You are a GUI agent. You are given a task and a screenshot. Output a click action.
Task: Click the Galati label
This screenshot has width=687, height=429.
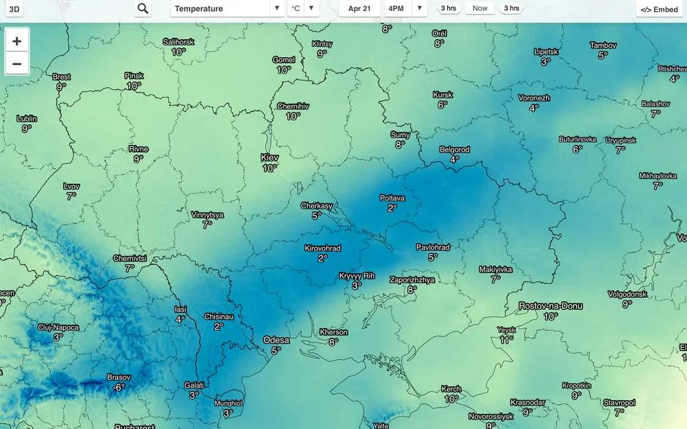194,385
